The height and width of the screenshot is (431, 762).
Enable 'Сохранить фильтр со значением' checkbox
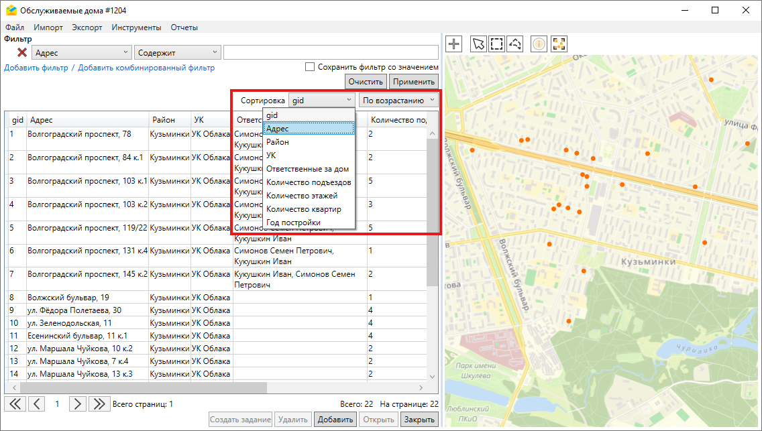click(310, 67)
